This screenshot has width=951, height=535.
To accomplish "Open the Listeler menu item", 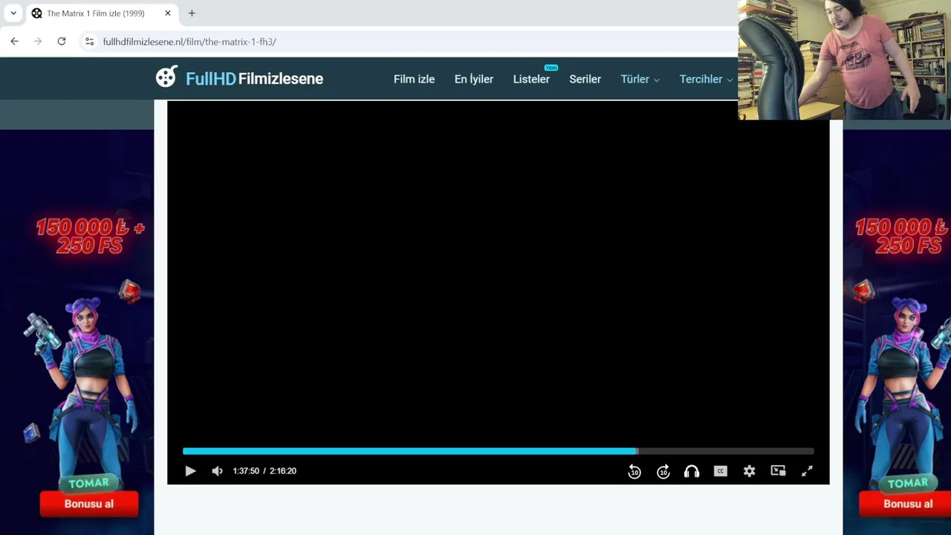I will click(x=531, y=79).
